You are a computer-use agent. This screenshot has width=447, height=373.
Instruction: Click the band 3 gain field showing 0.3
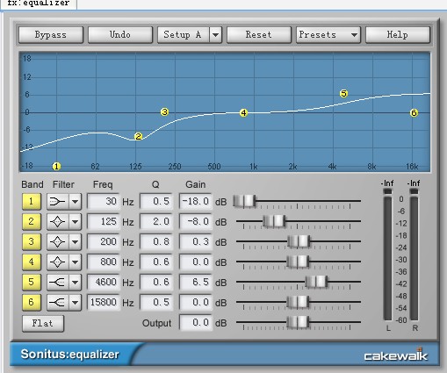[x=196, y=241]
